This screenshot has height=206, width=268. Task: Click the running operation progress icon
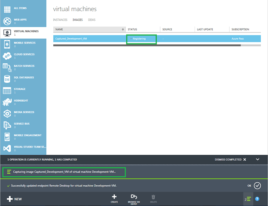pos(9,172)
